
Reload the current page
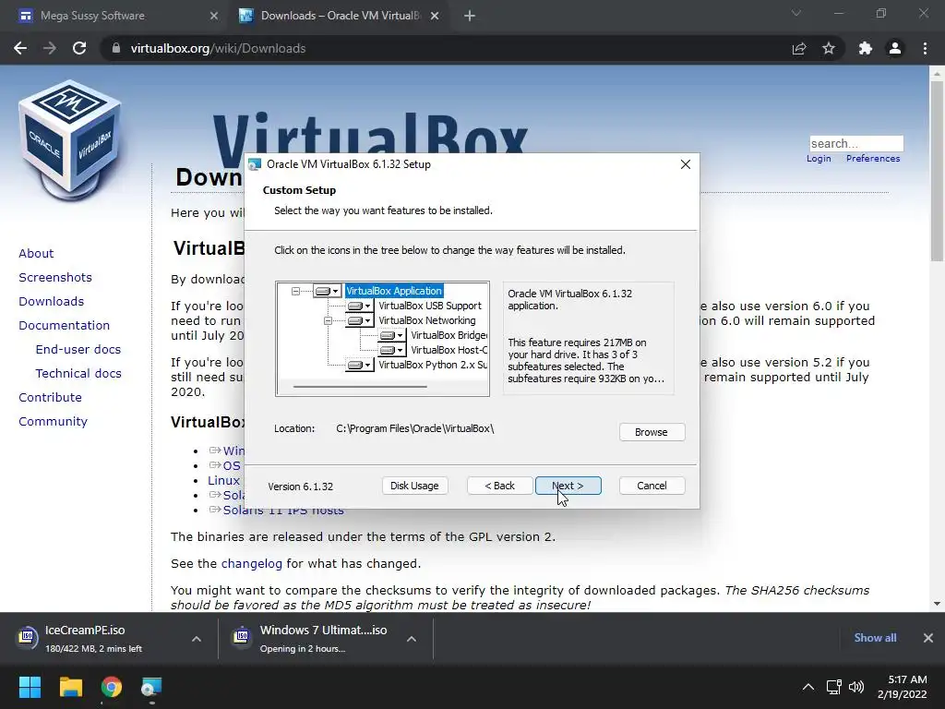click(x=79, y=48)
